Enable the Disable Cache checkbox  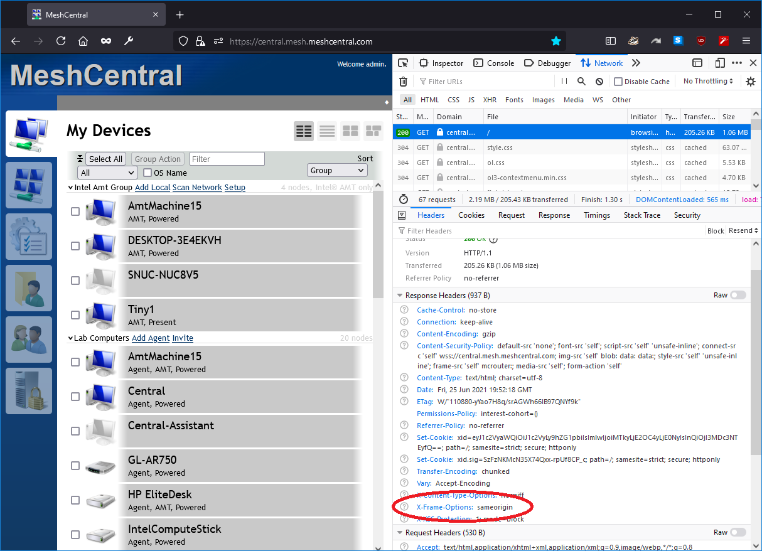tap(618, 82)
